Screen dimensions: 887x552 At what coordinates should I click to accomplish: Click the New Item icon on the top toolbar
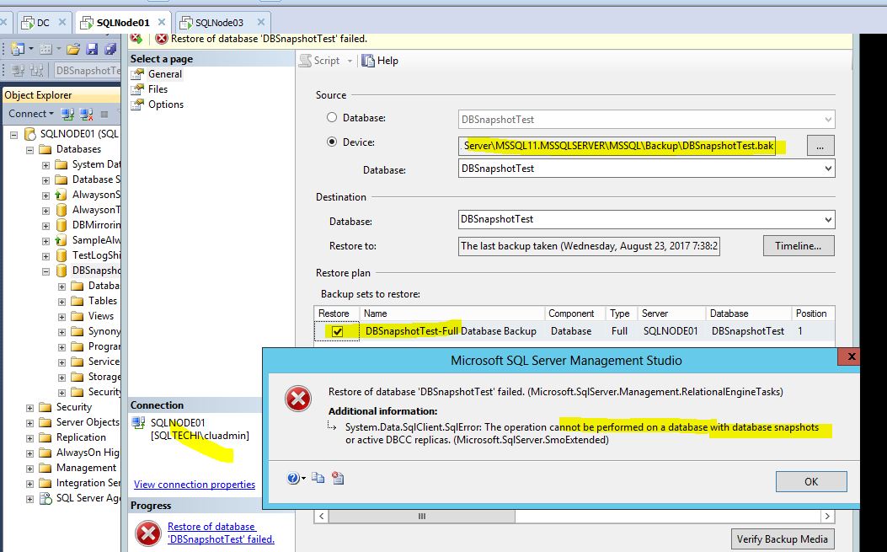pyautogui.click(x=17, y=49)
